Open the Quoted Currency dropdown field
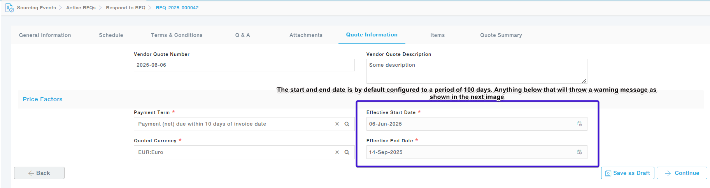This screenshot has height=188, width=710. (233, 152)
